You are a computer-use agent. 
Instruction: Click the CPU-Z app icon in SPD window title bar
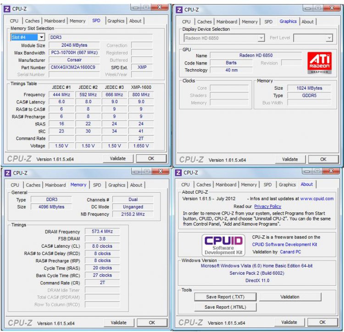pyautogui.click(x=7, y=9)
